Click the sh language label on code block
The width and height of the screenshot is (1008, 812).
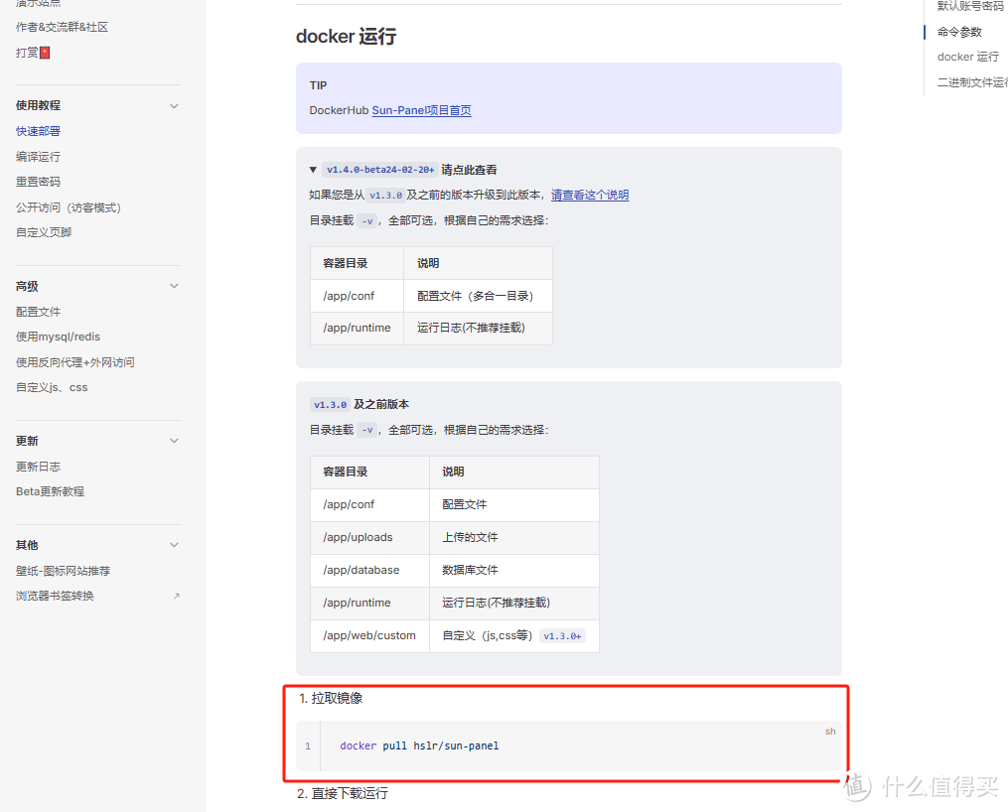click(x=830, y=732)
